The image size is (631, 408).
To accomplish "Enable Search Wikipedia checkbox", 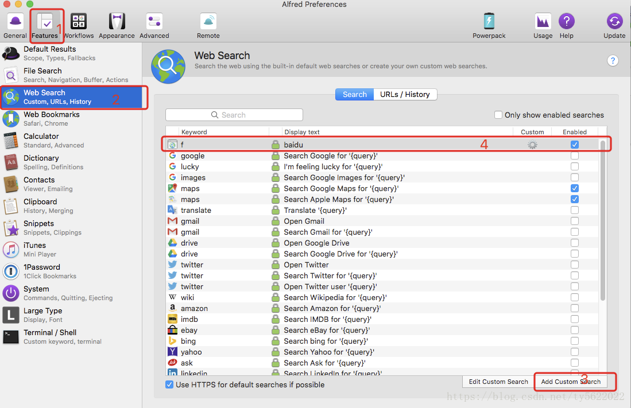I will pos(575,297).
